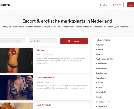Open the Alle steden dropdown
134x109 pixels.
tap(43, 41)
